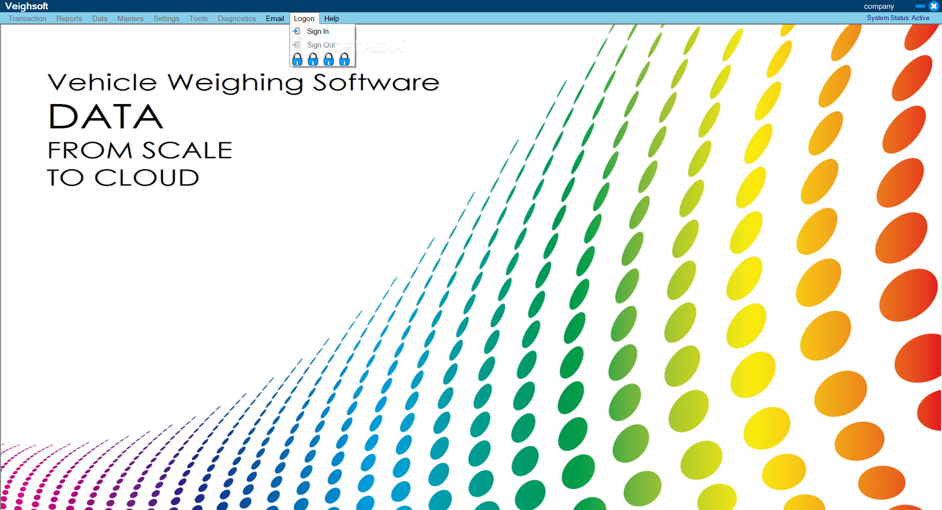The height and width of the screenshot is (510, 942).
Task: Minimize the Veighsoft window
Action: (x=920, y=6)
